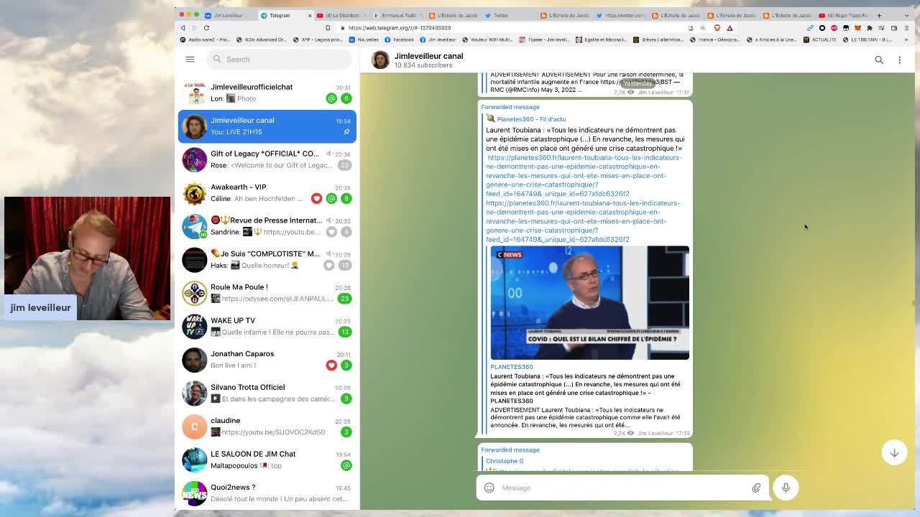The height and width of the screenshot is (517, 920).
Task: Click the voice message microphone button
Action: (786, 488)
